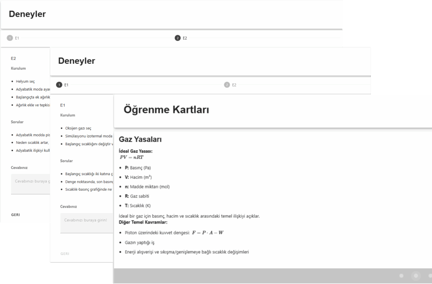Click the Öğrenme Kartları heading
This screenshot has height=284, width=432.
pos(166,110)
